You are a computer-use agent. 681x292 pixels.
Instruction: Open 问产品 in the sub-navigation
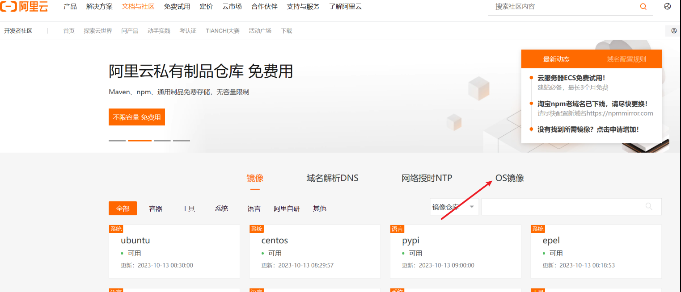130,31
